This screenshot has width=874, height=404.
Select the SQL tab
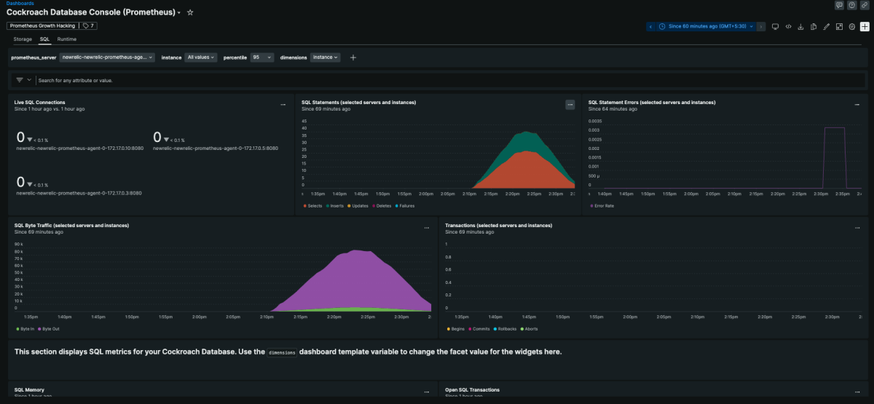click(44, 39)
